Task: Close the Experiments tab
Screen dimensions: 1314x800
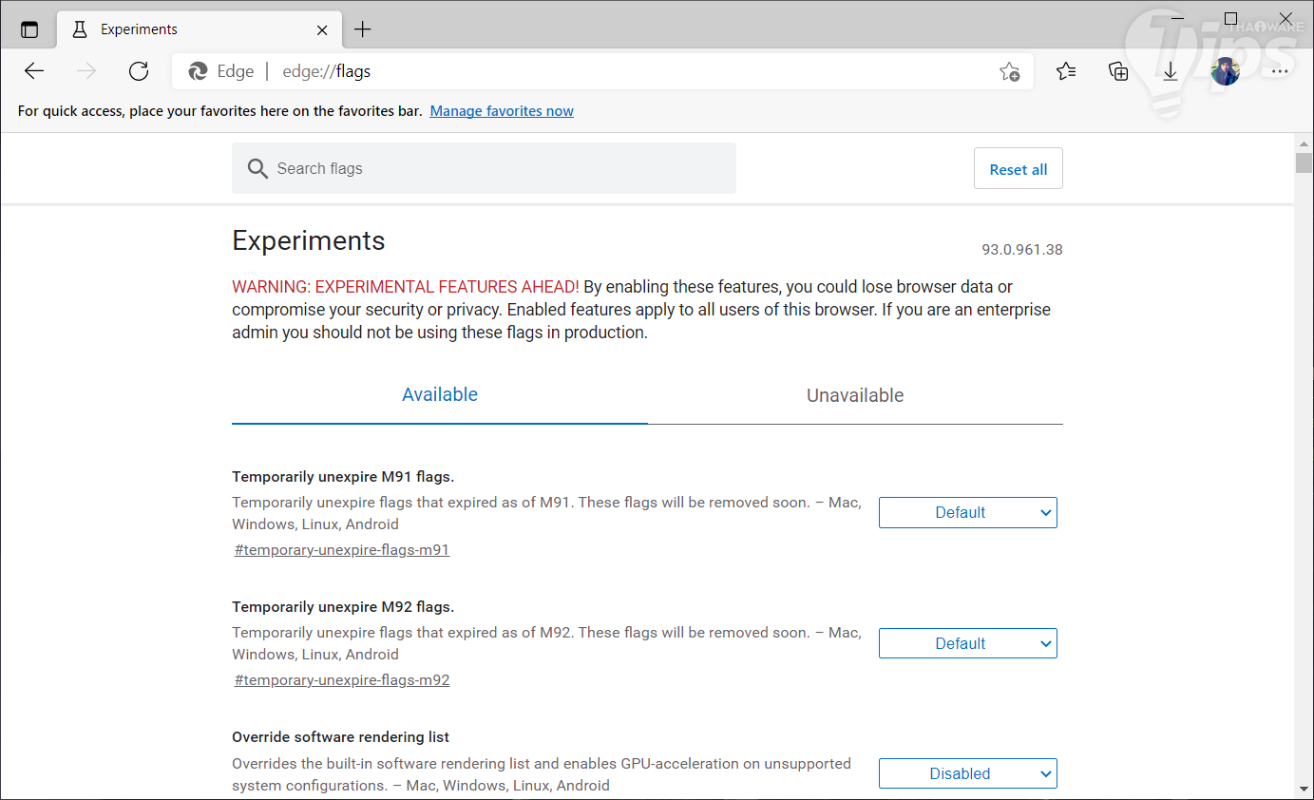Action: pos(322,29)
